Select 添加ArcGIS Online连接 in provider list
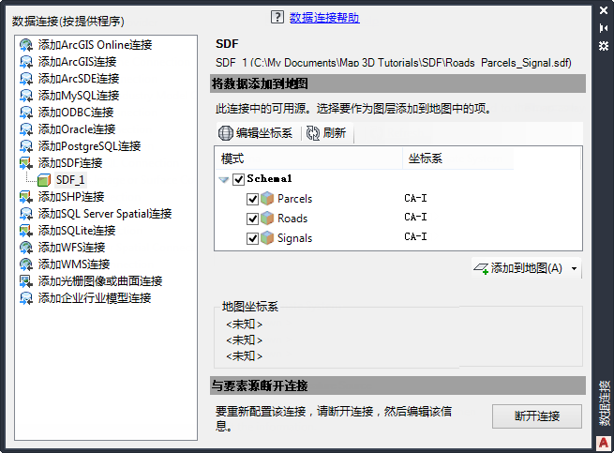The image size is (614, 453). click(96, 45)
